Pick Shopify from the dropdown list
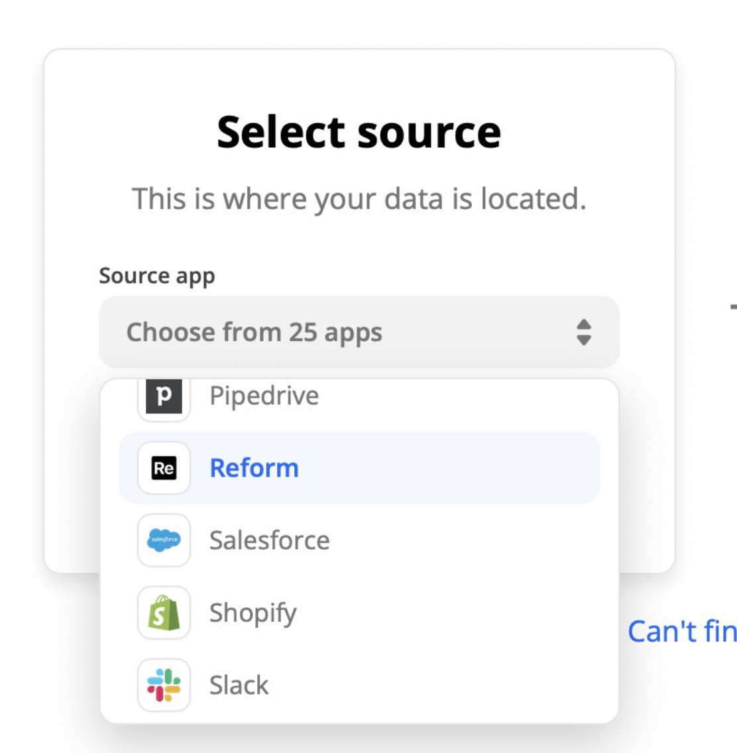737x753 pixels. tap(359, 612)
